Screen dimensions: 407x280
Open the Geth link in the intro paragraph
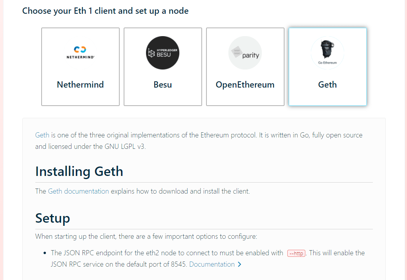[42, 135]
